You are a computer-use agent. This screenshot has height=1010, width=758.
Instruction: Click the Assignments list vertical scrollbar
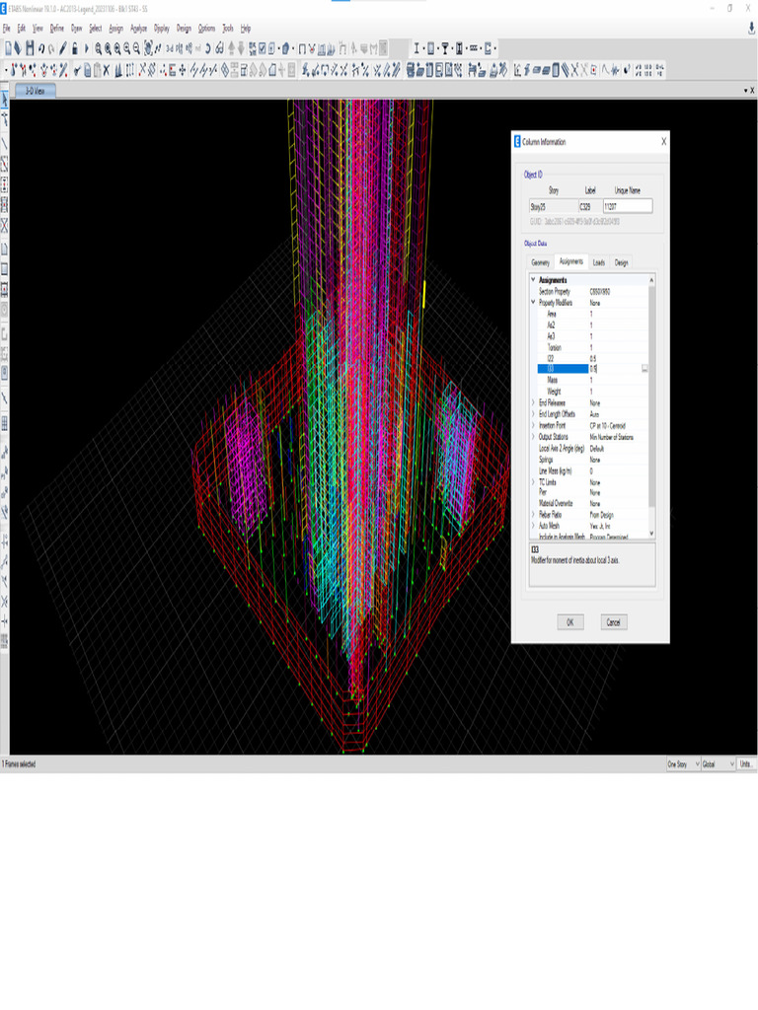650,395
